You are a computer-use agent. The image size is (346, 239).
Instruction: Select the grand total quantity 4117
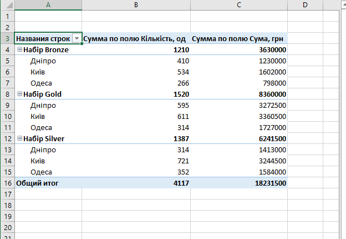click(136, 183)
